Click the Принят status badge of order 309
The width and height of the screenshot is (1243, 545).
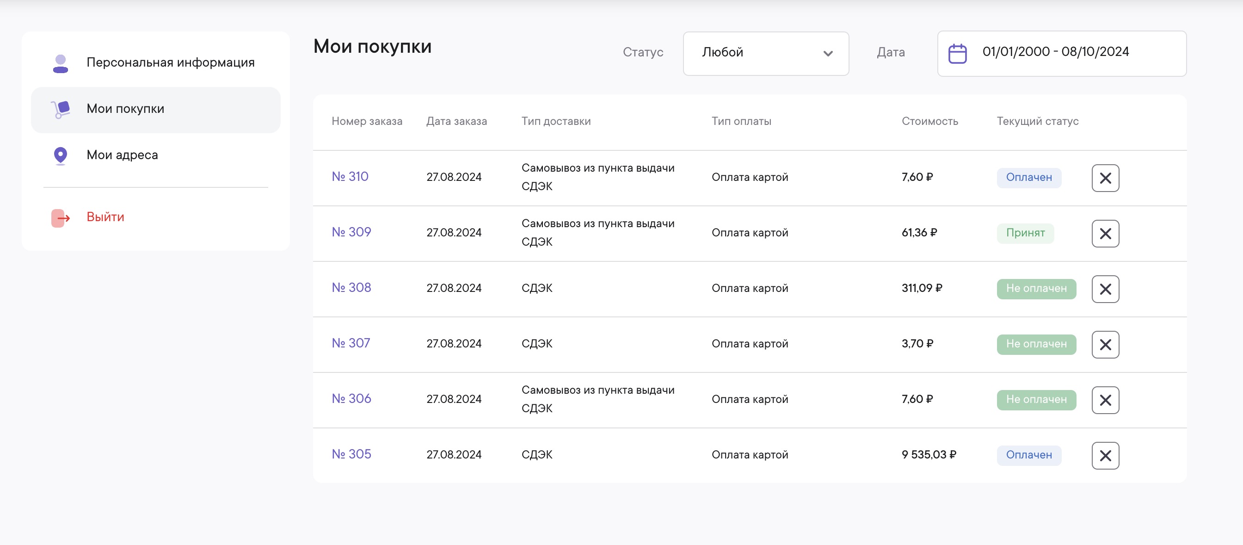click(x=1025, y=233)
